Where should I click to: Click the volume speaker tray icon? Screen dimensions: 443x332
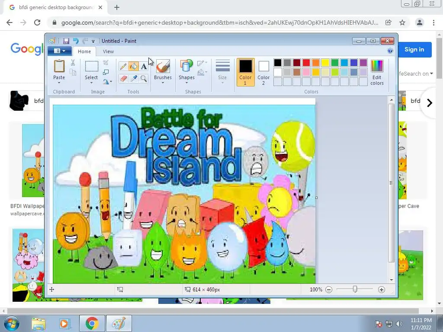(x=399, y=324)
